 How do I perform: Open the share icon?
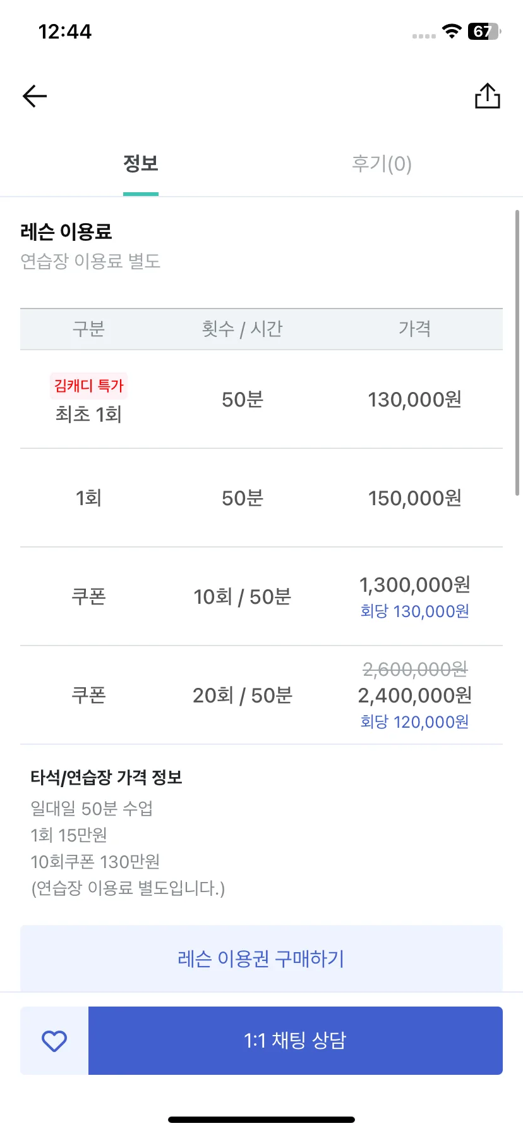[487, 96]
